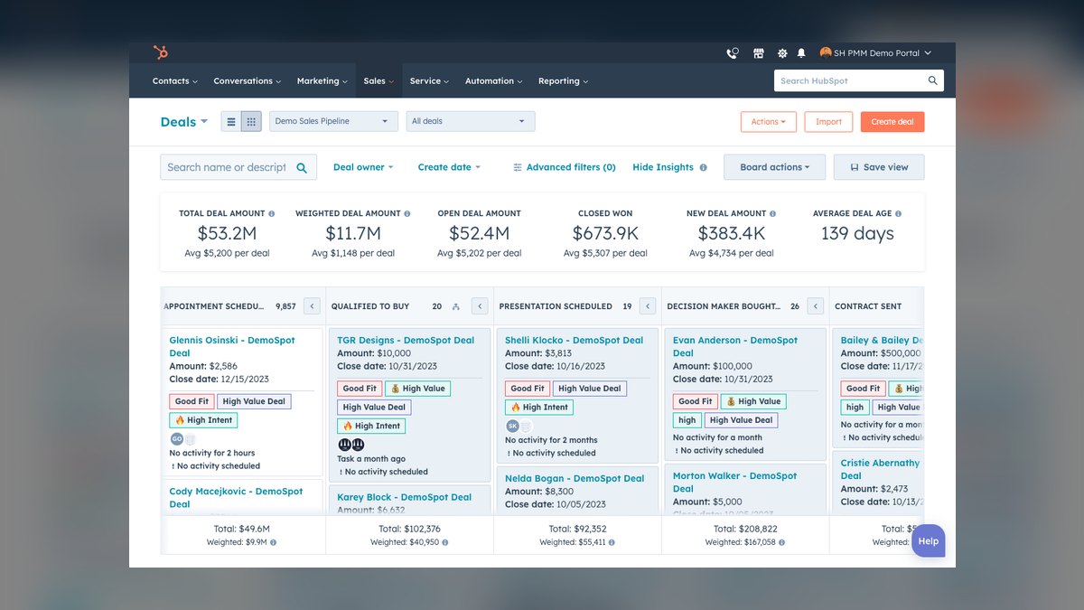Click the Create deal button
This screenshot has width=1084, height=610.
coord(892,122)
